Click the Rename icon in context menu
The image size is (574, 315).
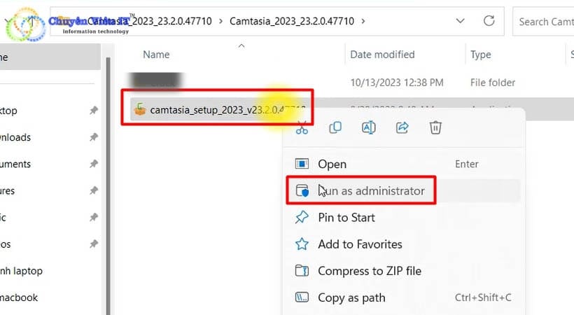369,127
